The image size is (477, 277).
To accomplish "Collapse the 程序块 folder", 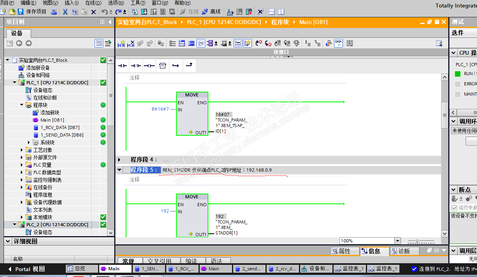I will (x=22, y=105).
